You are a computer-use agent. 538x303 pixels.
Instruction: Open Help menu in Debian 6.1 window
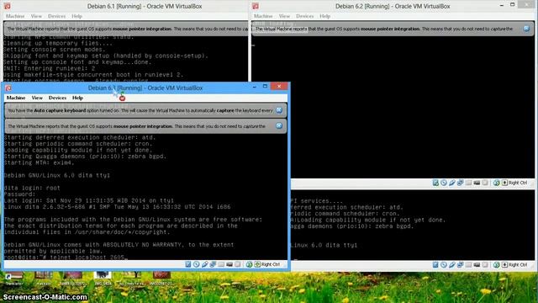click(x=76, y=16)
